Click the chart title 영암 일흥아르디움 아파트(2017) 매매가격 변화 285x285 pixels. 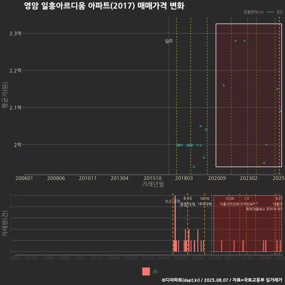[104, 6]
